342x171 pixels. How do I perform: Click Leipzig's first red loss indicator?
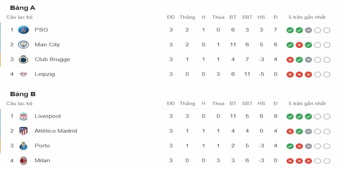click(290, 74)
